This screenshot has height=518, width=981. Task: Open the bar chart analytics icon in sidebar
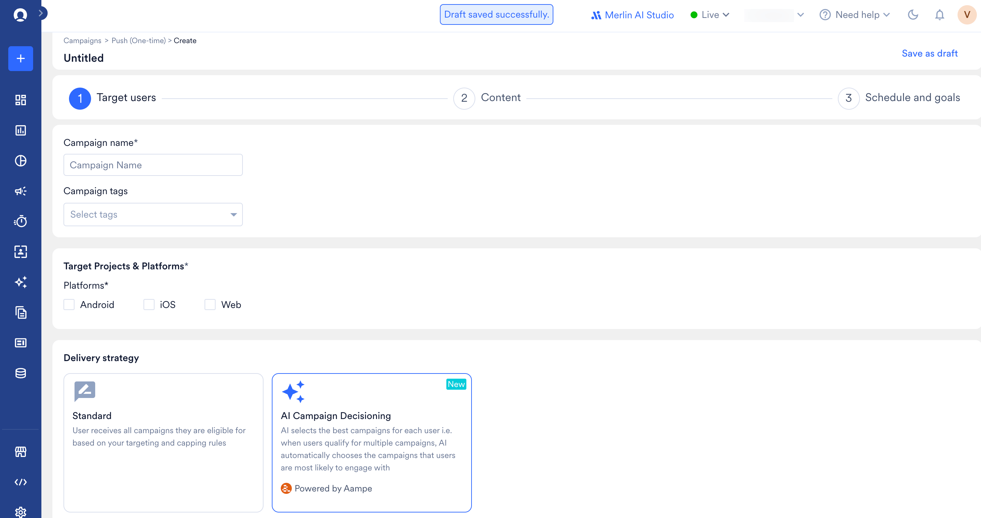(21, 131)
